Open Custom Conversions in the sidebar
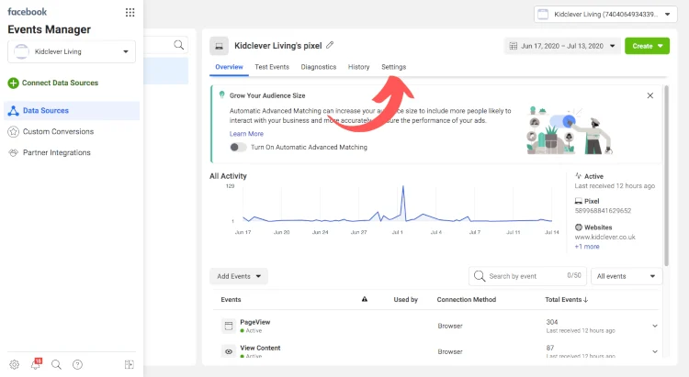This screenshot has width=689, height=377. (58, 131)
